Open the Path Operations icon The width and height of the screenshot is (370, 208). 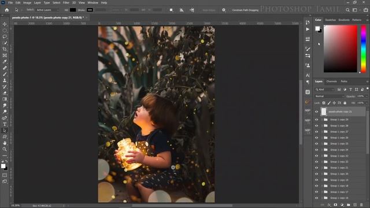click(x=171, y=10)
